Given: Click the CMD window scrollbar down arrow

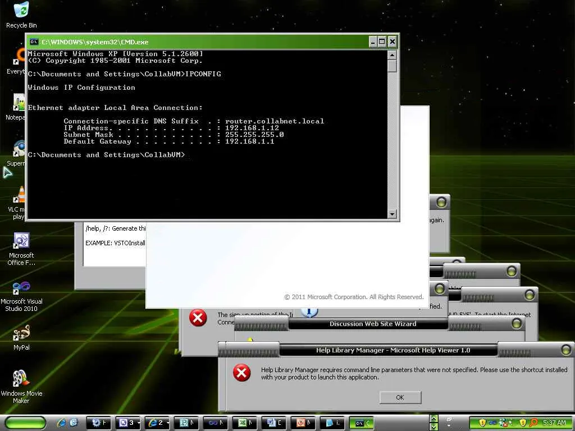Looking at the screenshot, I should click(x=392, y=214).
